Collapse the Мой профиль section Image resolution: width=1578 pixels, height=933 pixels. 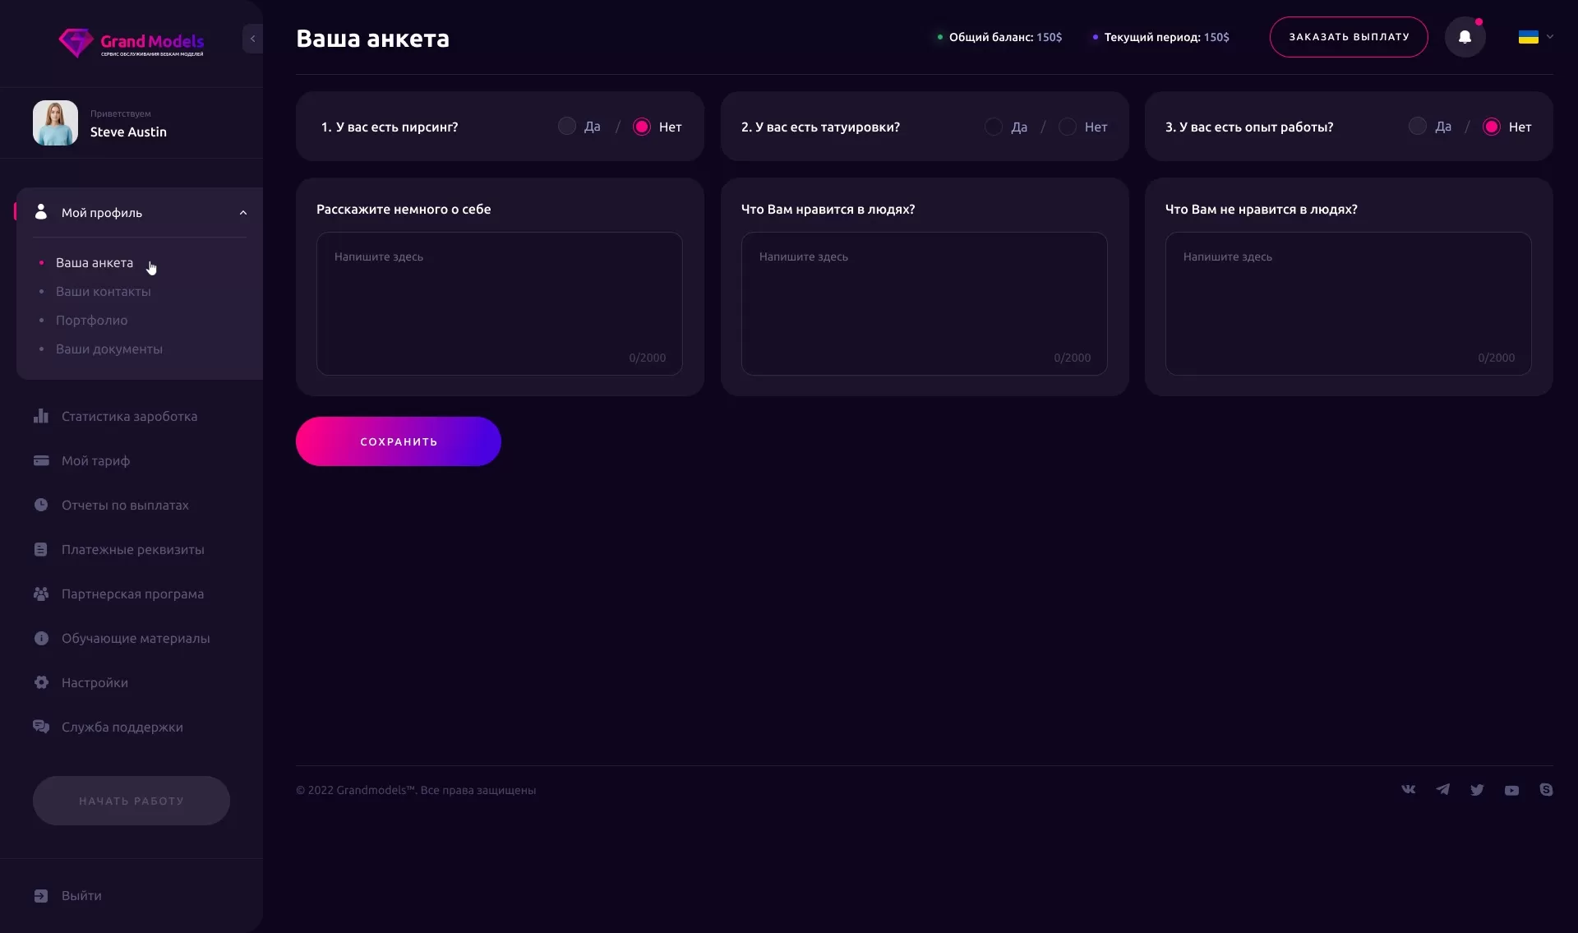(243, 213)
